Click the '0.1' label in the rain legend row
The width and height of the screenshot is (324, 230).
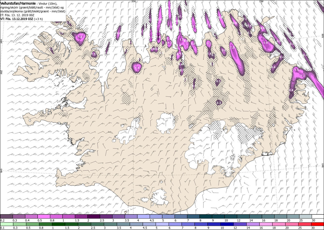2,228
